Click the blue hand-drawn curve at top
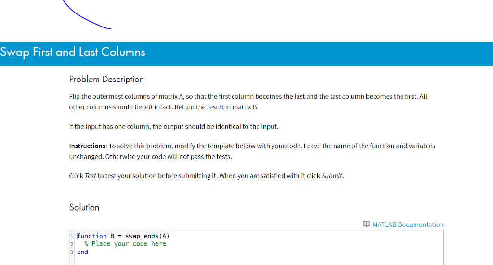 [x=87, y=15]
